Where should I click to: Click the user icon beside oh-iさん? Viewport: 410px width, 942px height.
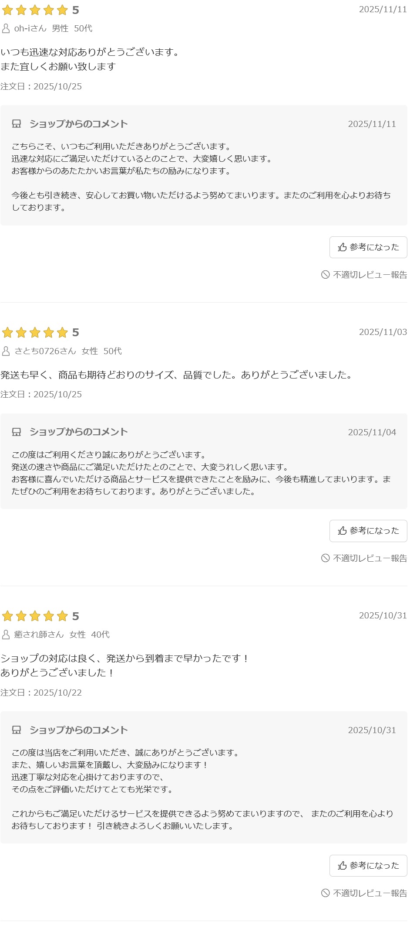[x=6, y=29]
